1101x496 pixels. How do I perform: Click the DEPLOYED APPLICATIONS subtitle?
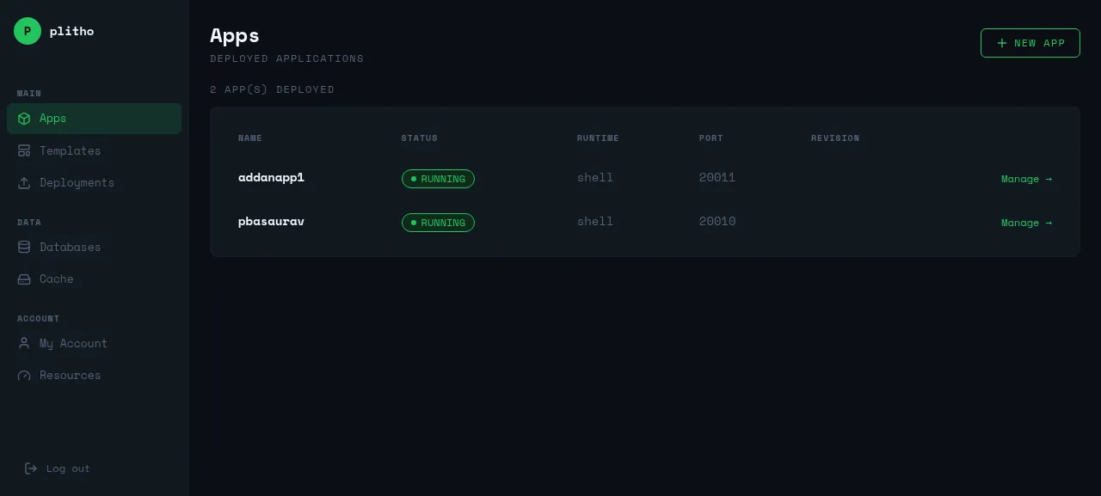pos(287,58)
